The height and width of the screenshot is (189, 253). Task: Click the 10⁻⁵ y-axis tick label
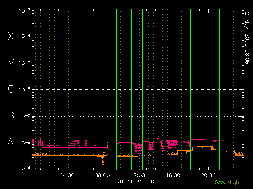click(25, 63)
